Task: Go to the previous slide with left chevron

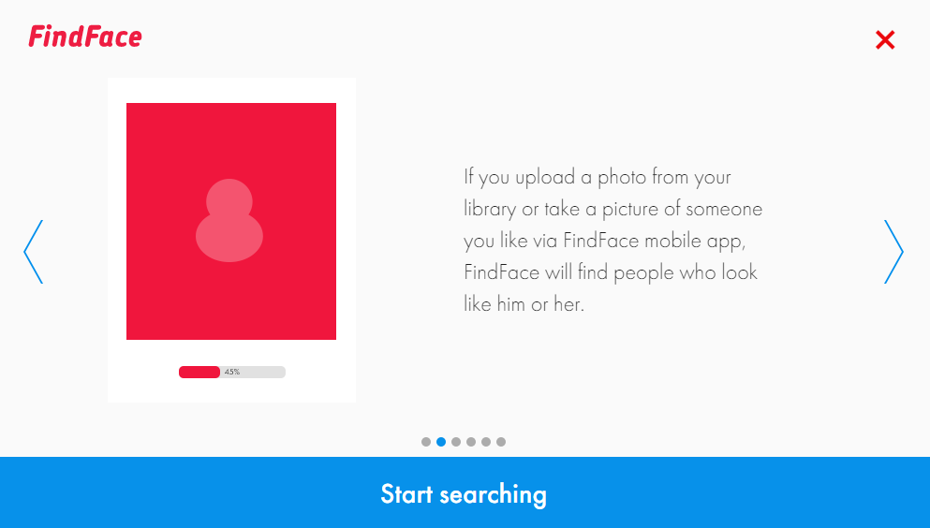Action: [33, 252]
